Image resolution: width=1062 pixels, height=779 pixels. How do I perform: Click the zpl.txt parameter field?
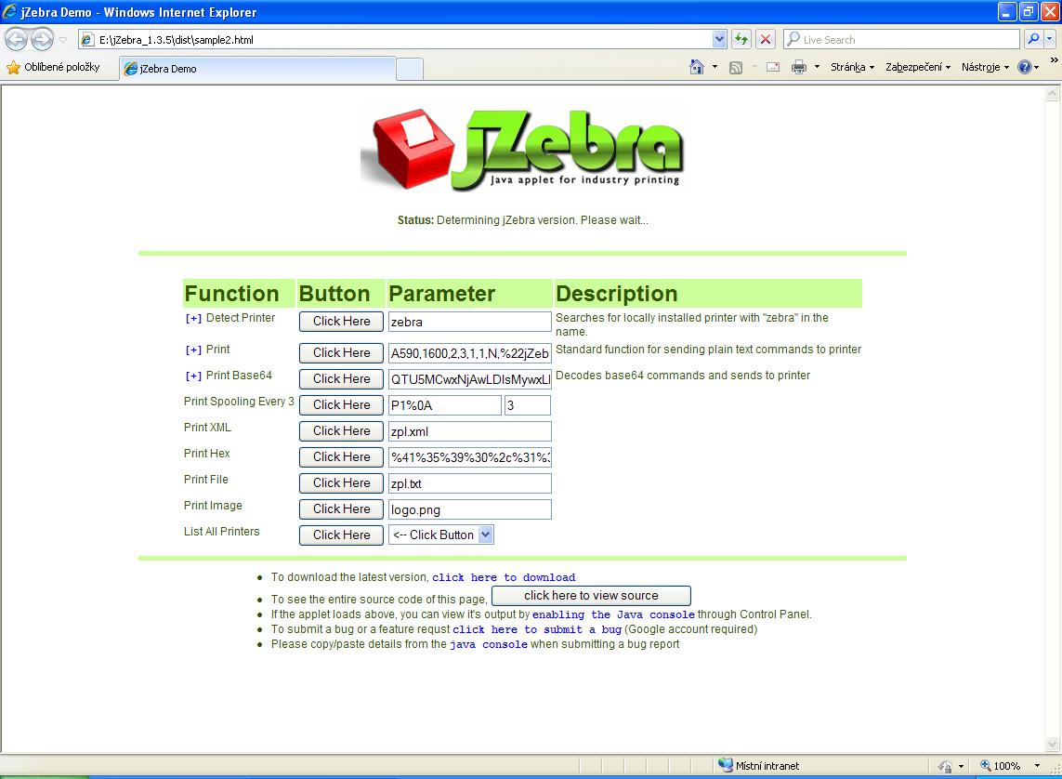pos(470,483)
